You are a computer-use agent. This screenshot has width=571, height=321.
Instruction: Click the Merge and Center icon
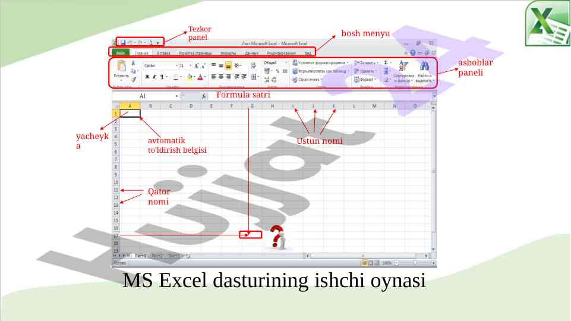point(254,77)
